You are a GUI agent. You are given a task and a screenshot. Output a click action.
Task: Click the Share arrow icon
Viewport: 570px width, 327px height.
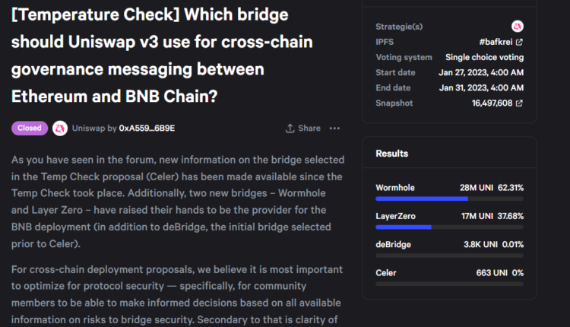[289, 129]
